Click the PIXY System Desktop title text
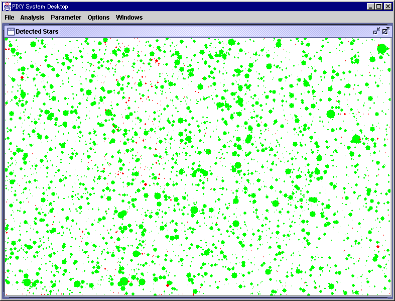 click(40, 7)
